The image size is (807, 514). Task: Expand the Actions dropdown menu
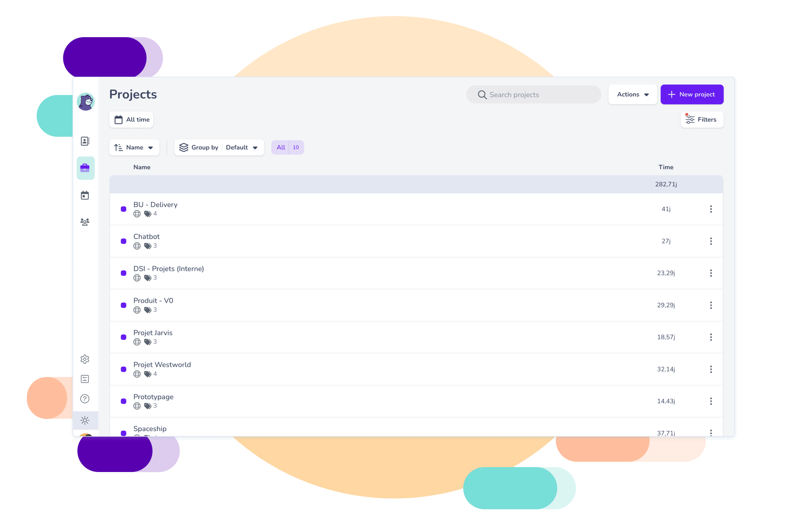tap(632, 95)
